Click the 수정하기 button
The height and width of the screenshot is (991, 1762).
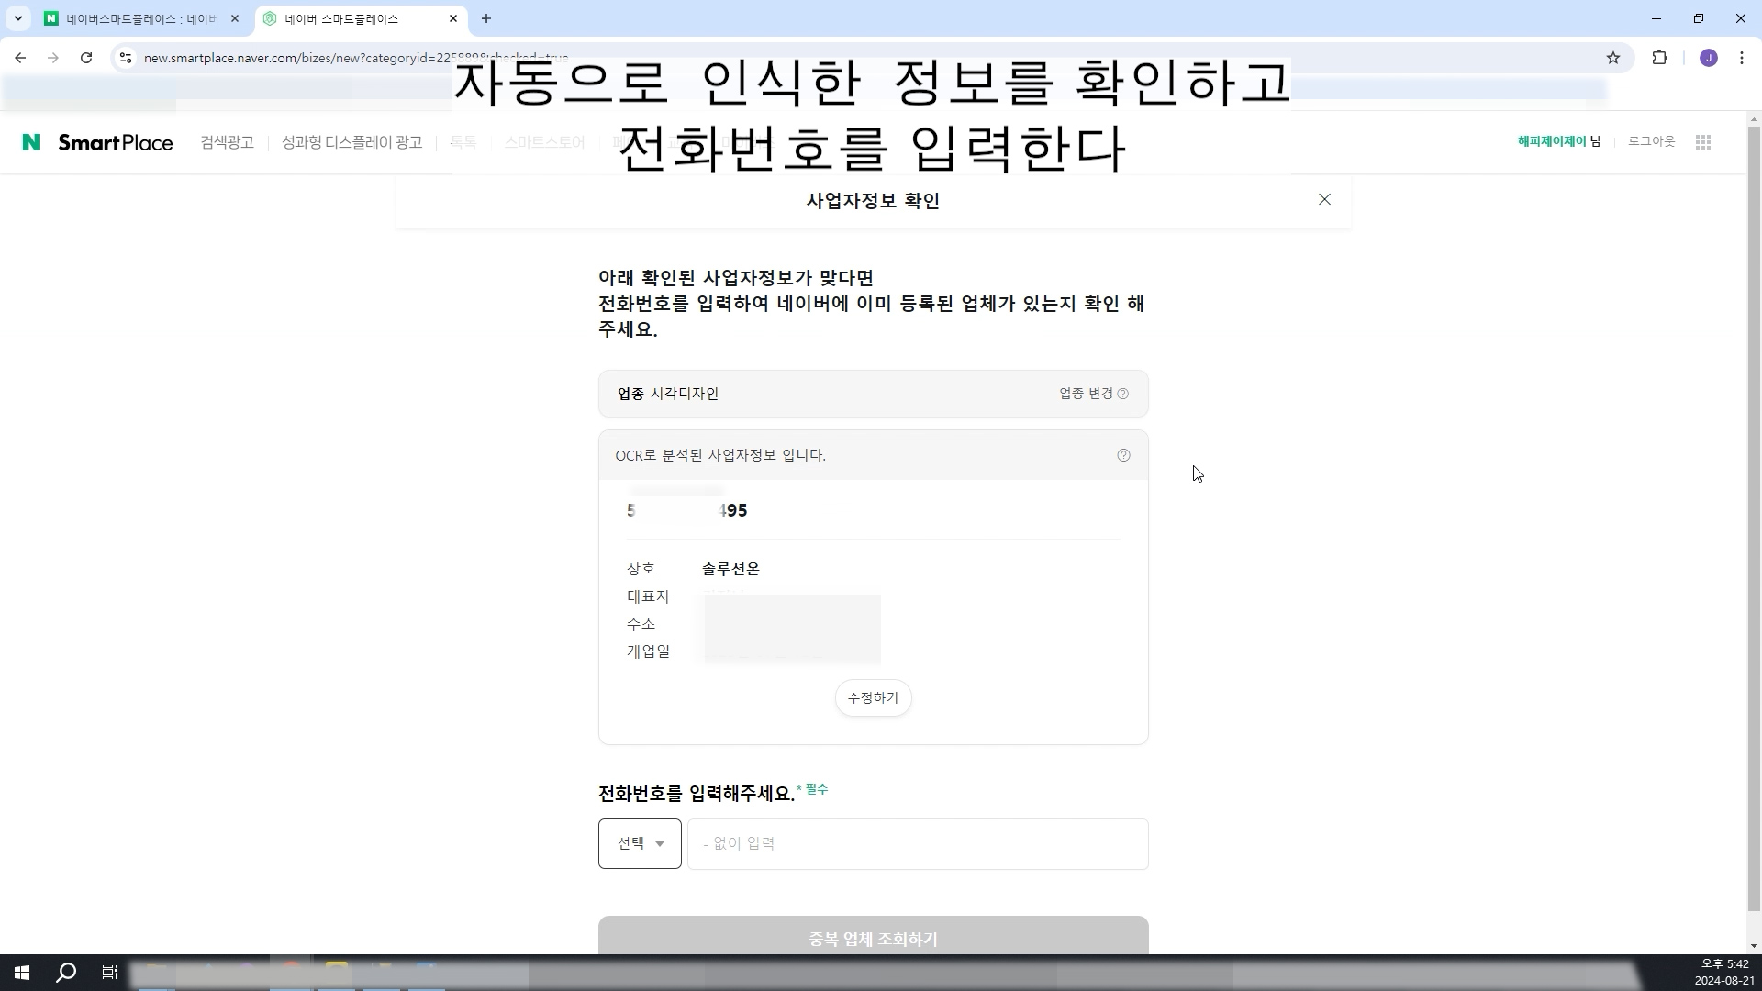click(x=873, y=698)
